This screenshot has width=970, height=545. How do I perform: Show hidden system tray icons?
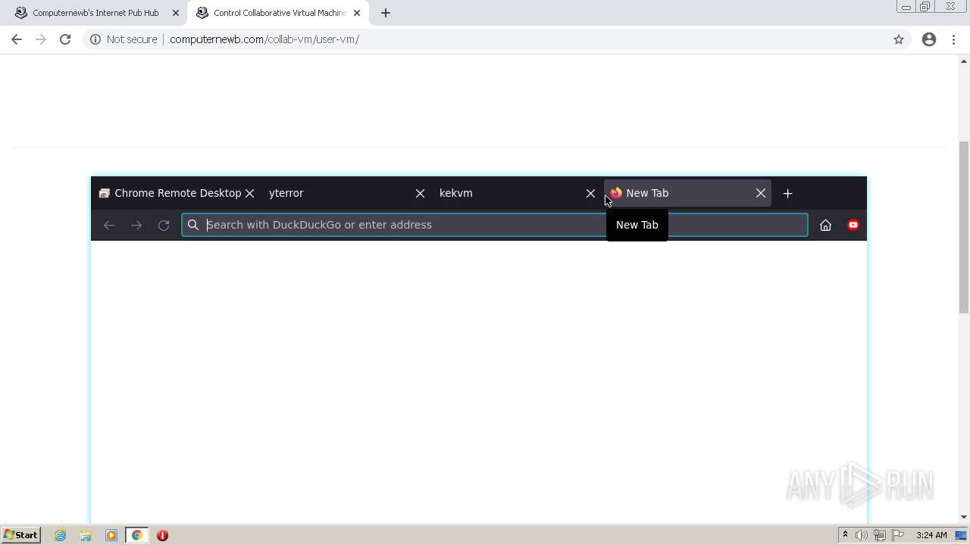[x=845, y=535]
